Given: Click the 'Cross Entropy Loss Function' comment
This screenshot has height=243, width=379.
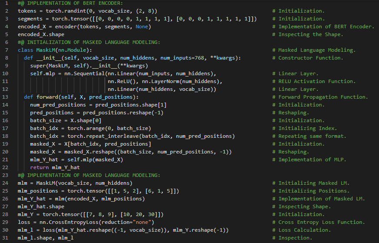Looking at the screenshot, I should point(322,222).
